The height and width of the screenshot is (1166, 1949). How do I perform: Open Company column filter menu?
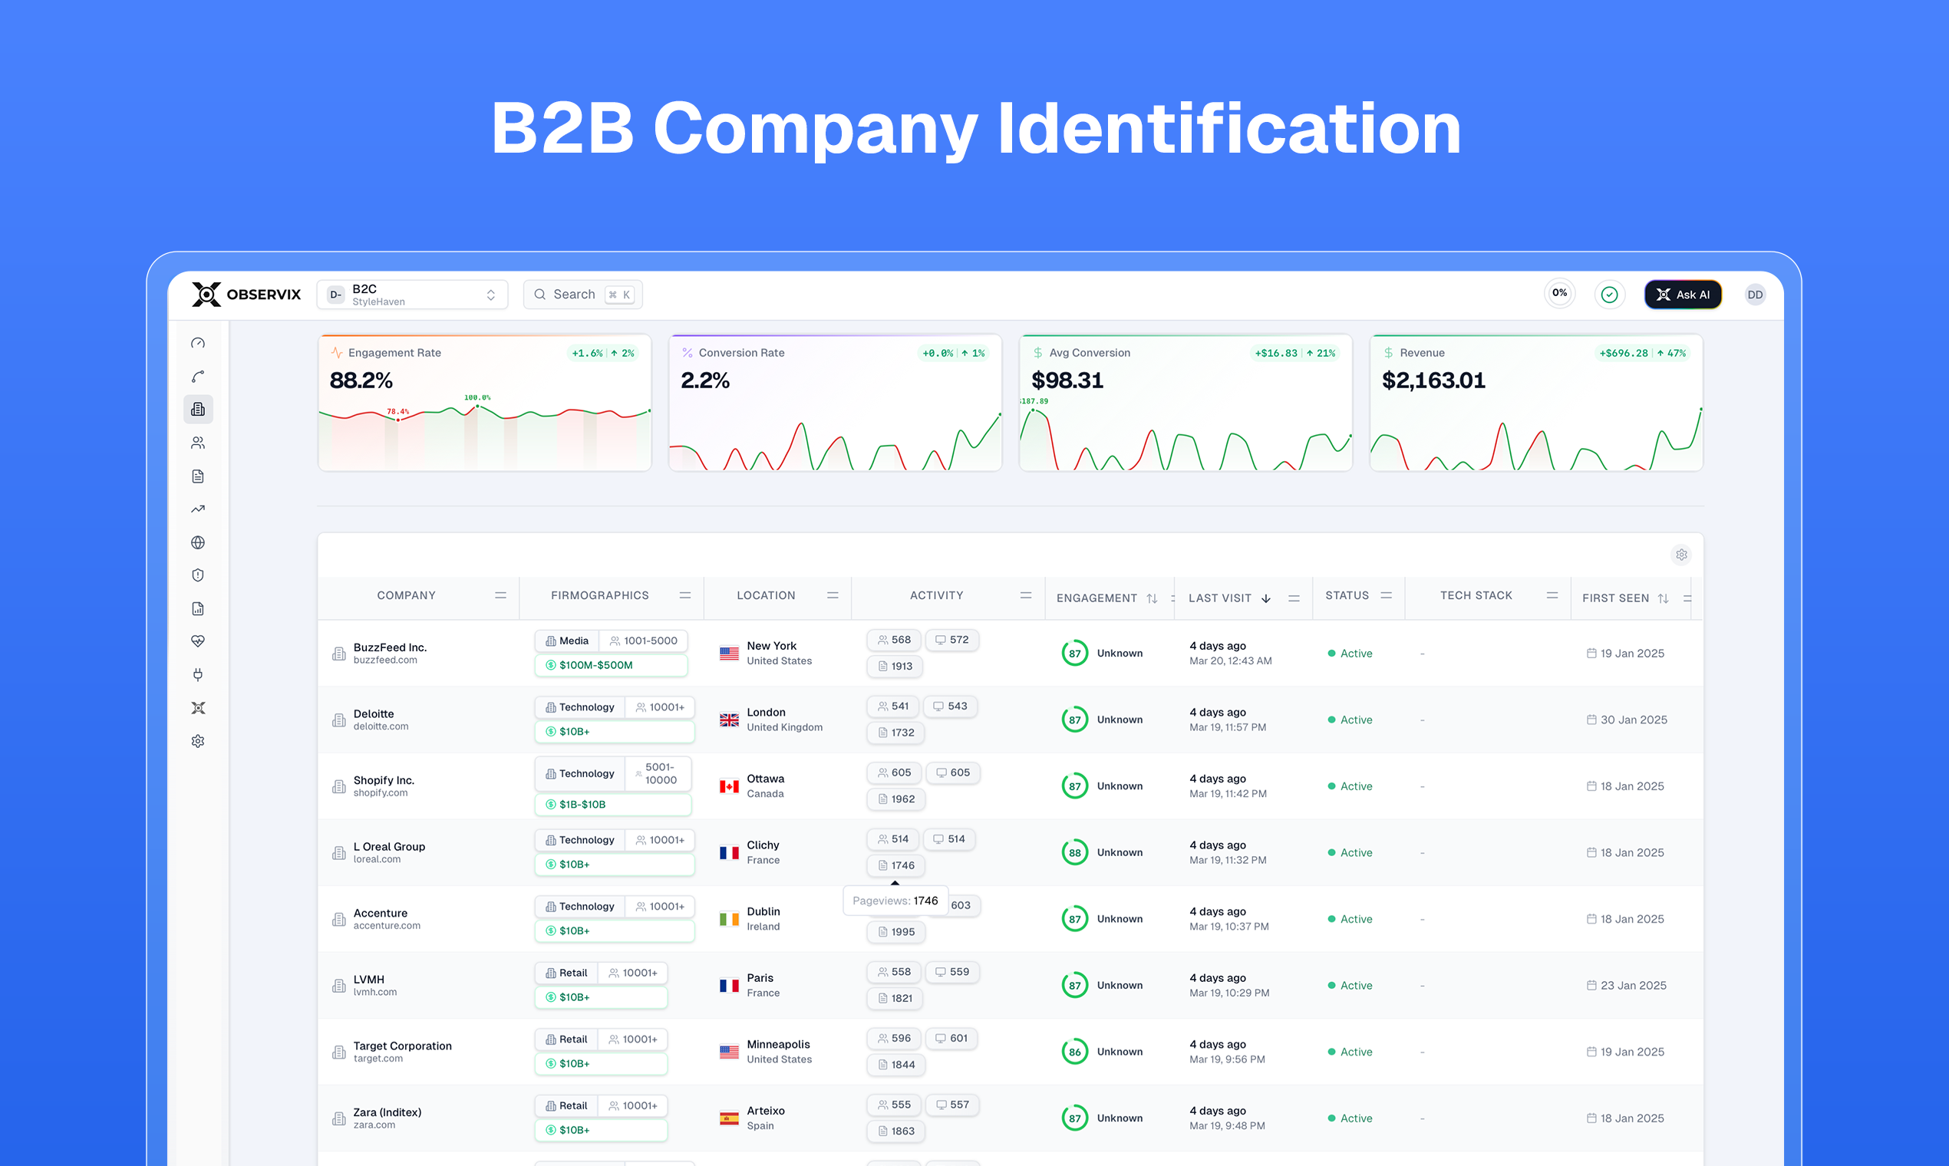pyautogui.click(x=500, y=595)
